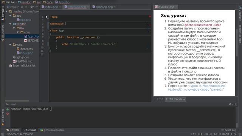Image resolution: width=242 pixels, height=136 pixels.
Task: Collapse the mm.loc root folder
Action: (x=6, y=11)
